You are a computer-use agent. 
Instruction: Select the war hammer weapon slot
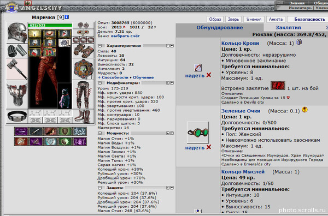17,69
